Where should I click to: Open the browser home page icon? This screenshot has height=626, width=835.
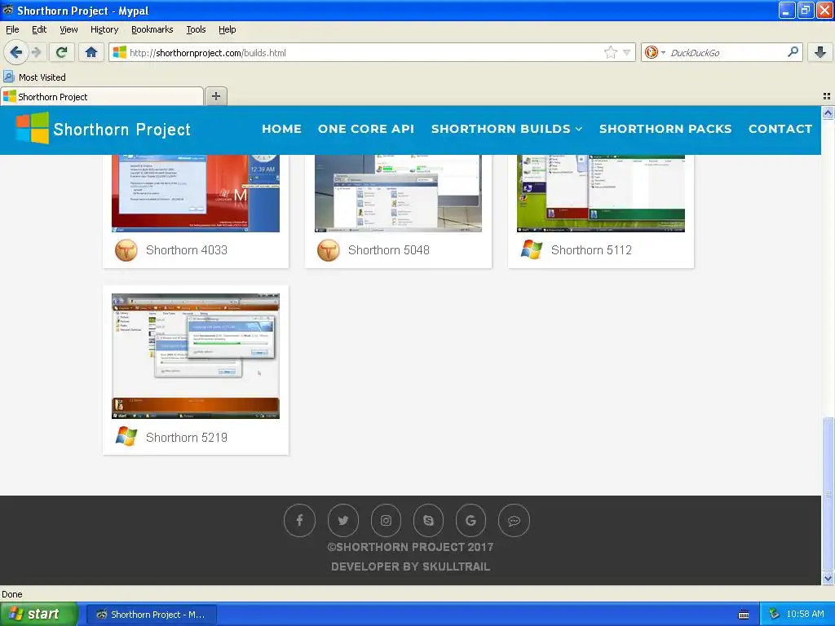[x=91, y=52]
